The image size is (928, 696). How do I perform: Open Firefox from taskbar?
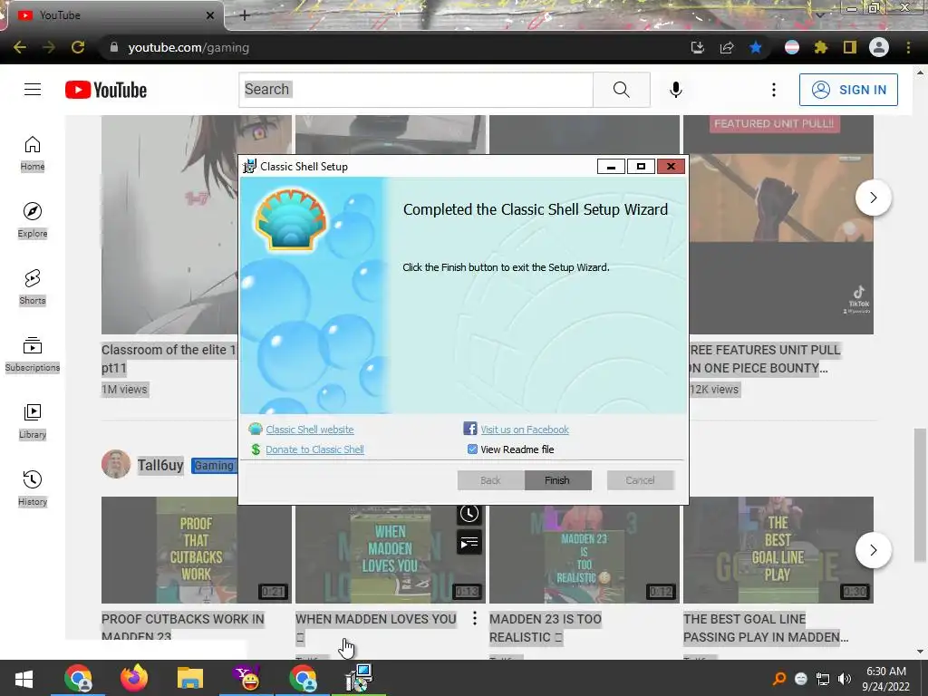pyautogui.click(x=134, y=678)
